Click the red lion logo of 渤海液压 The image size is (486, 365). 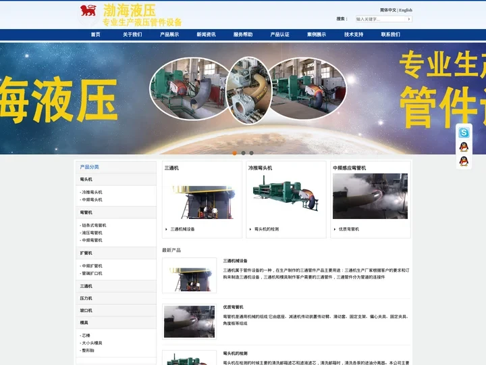[x=88, y=10]
